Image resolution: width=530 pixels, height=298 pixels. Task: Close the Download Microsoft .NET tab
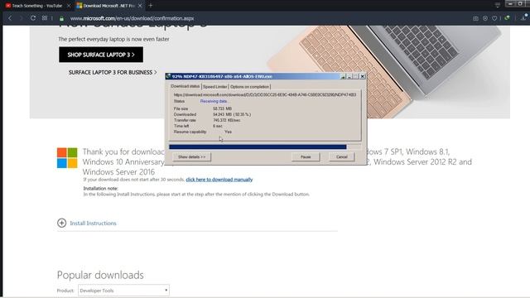tap(140, 6)
